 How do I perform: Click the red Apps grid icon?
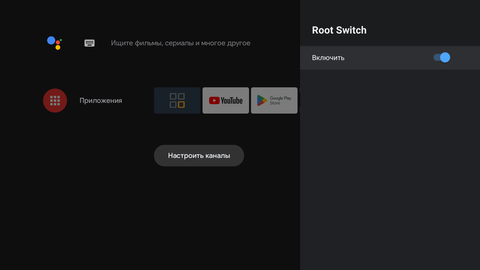55,101
